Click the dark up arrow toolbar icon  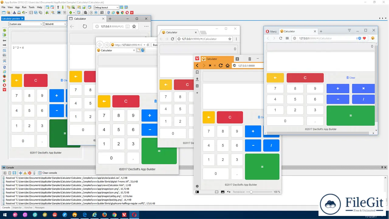58,7
